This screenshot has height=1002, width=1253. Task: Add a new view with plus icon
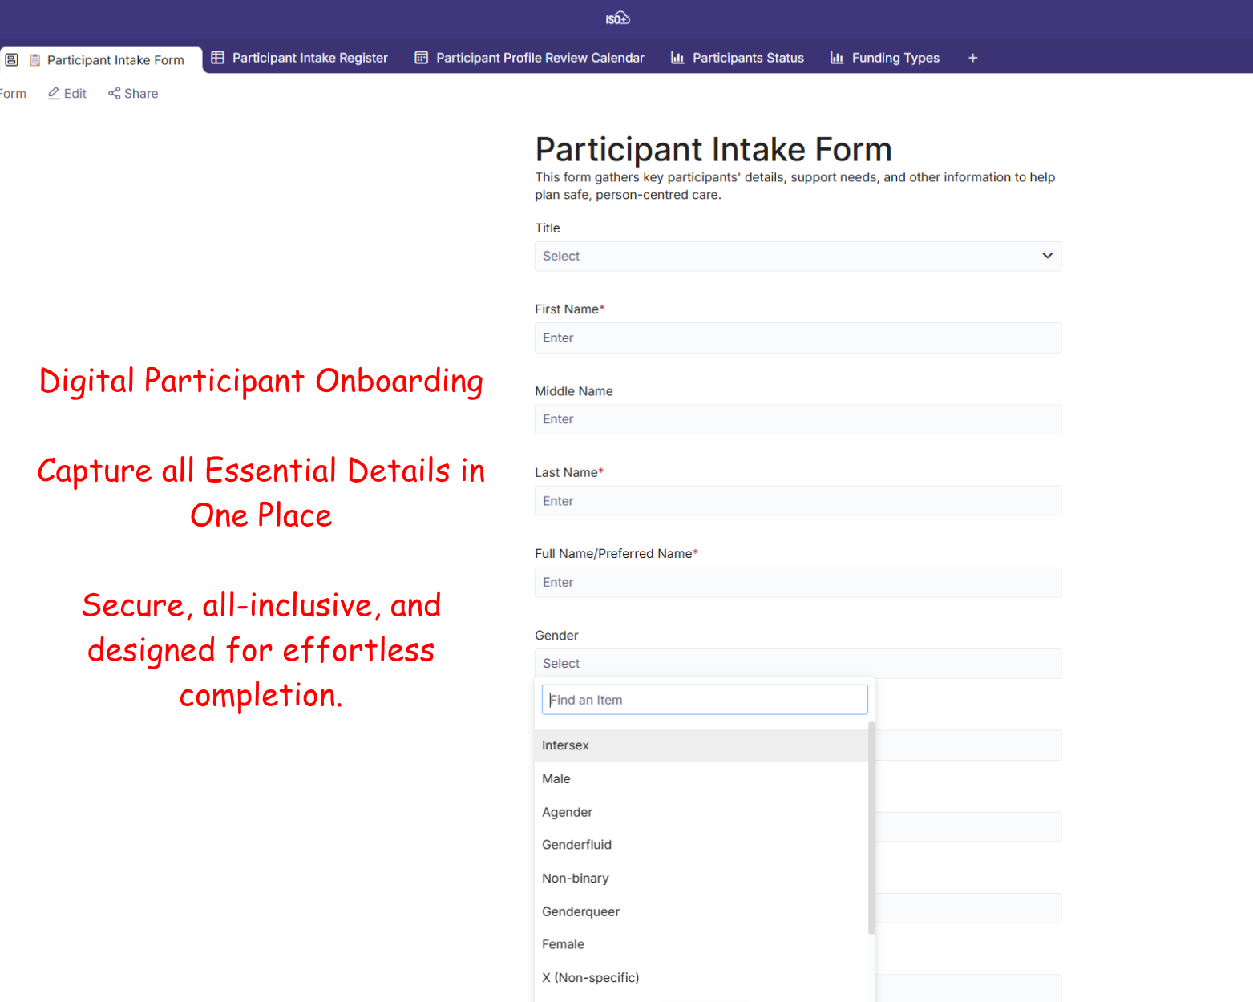coord(972,58)
